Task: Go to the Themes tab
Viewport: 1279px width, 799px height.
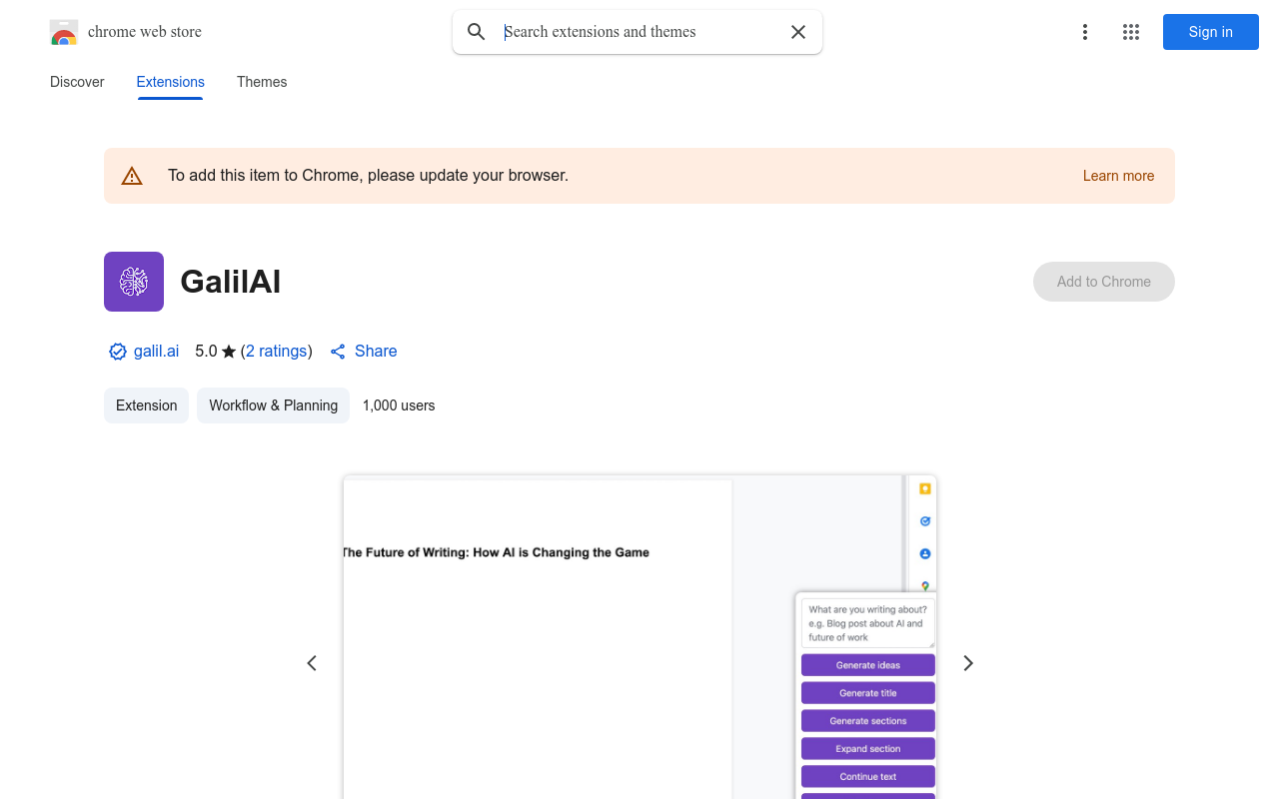Action: coord(262,82)
